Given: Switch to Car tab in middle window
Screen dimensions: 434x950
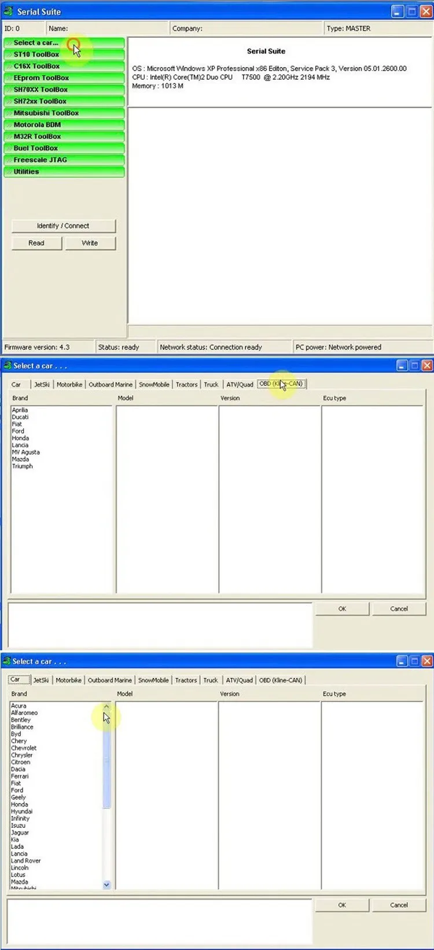Looking at the screenshot, I should pos(16,384).
